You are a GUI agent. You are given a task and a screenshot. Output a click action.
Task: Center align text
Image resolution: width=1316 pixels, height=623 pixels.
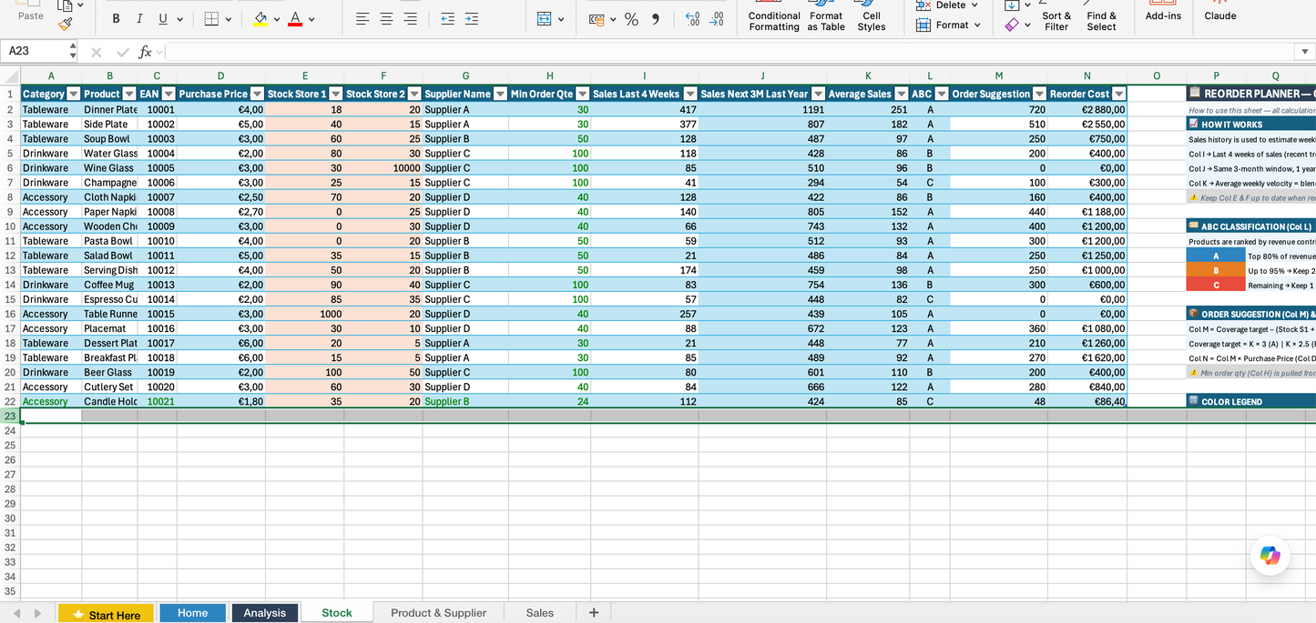click(x=386, y=19)
